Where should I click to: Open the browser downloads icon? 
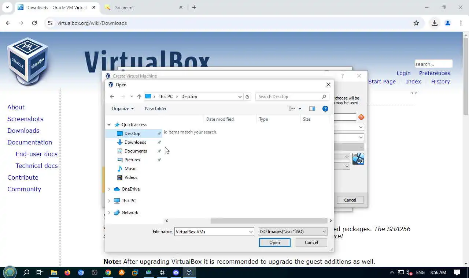(x=435, y=23)
